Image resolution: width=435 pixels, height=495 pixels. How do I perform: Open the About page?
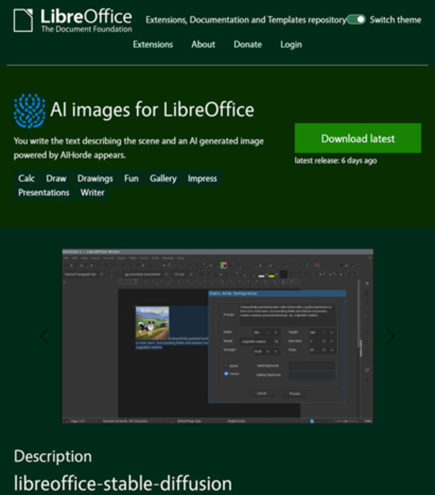click(x=203, y=45)
